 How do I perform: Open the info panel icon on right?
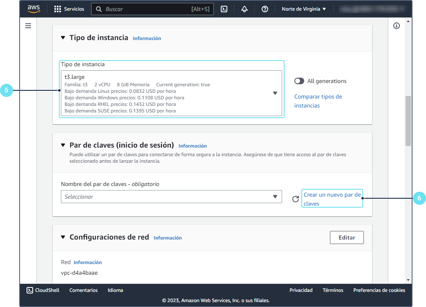pyautogui.click(x=396, y=26)
